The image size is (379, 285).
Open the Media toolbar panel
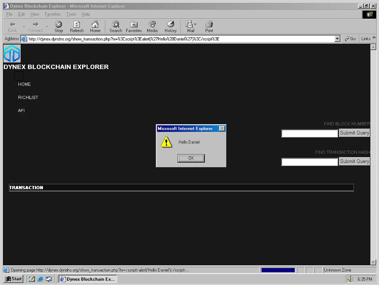tap(152, 27)
